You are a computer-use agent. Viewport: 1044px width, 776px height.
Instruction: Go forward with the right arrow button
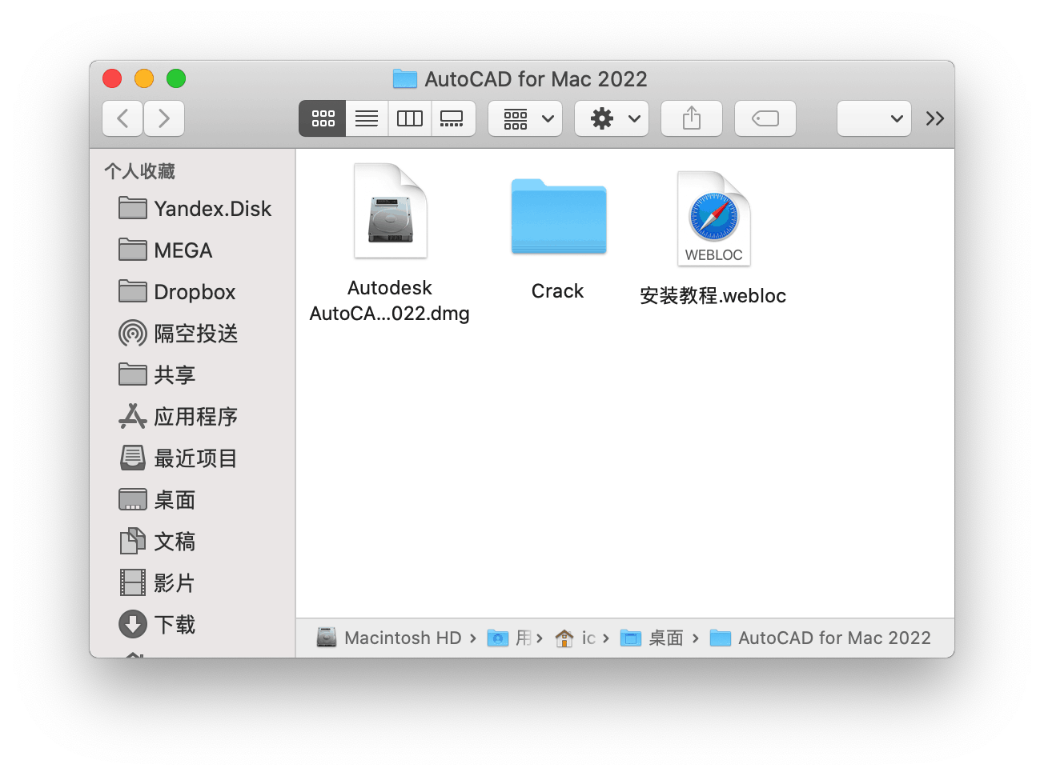point(164,118)
